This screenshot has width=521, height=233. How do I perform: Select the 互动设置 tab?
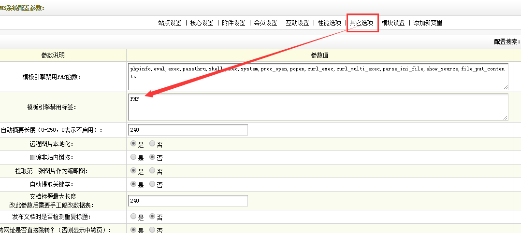click(x=297, y=23)
